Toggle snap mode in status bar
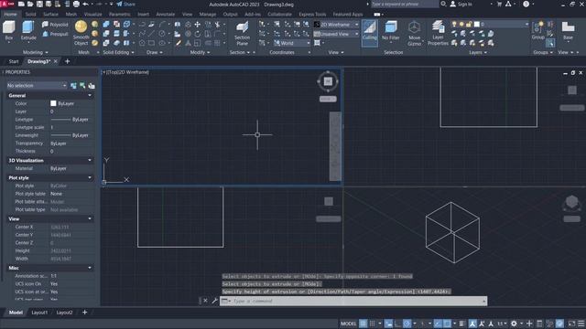586x329 pixels. click(373, 324)
